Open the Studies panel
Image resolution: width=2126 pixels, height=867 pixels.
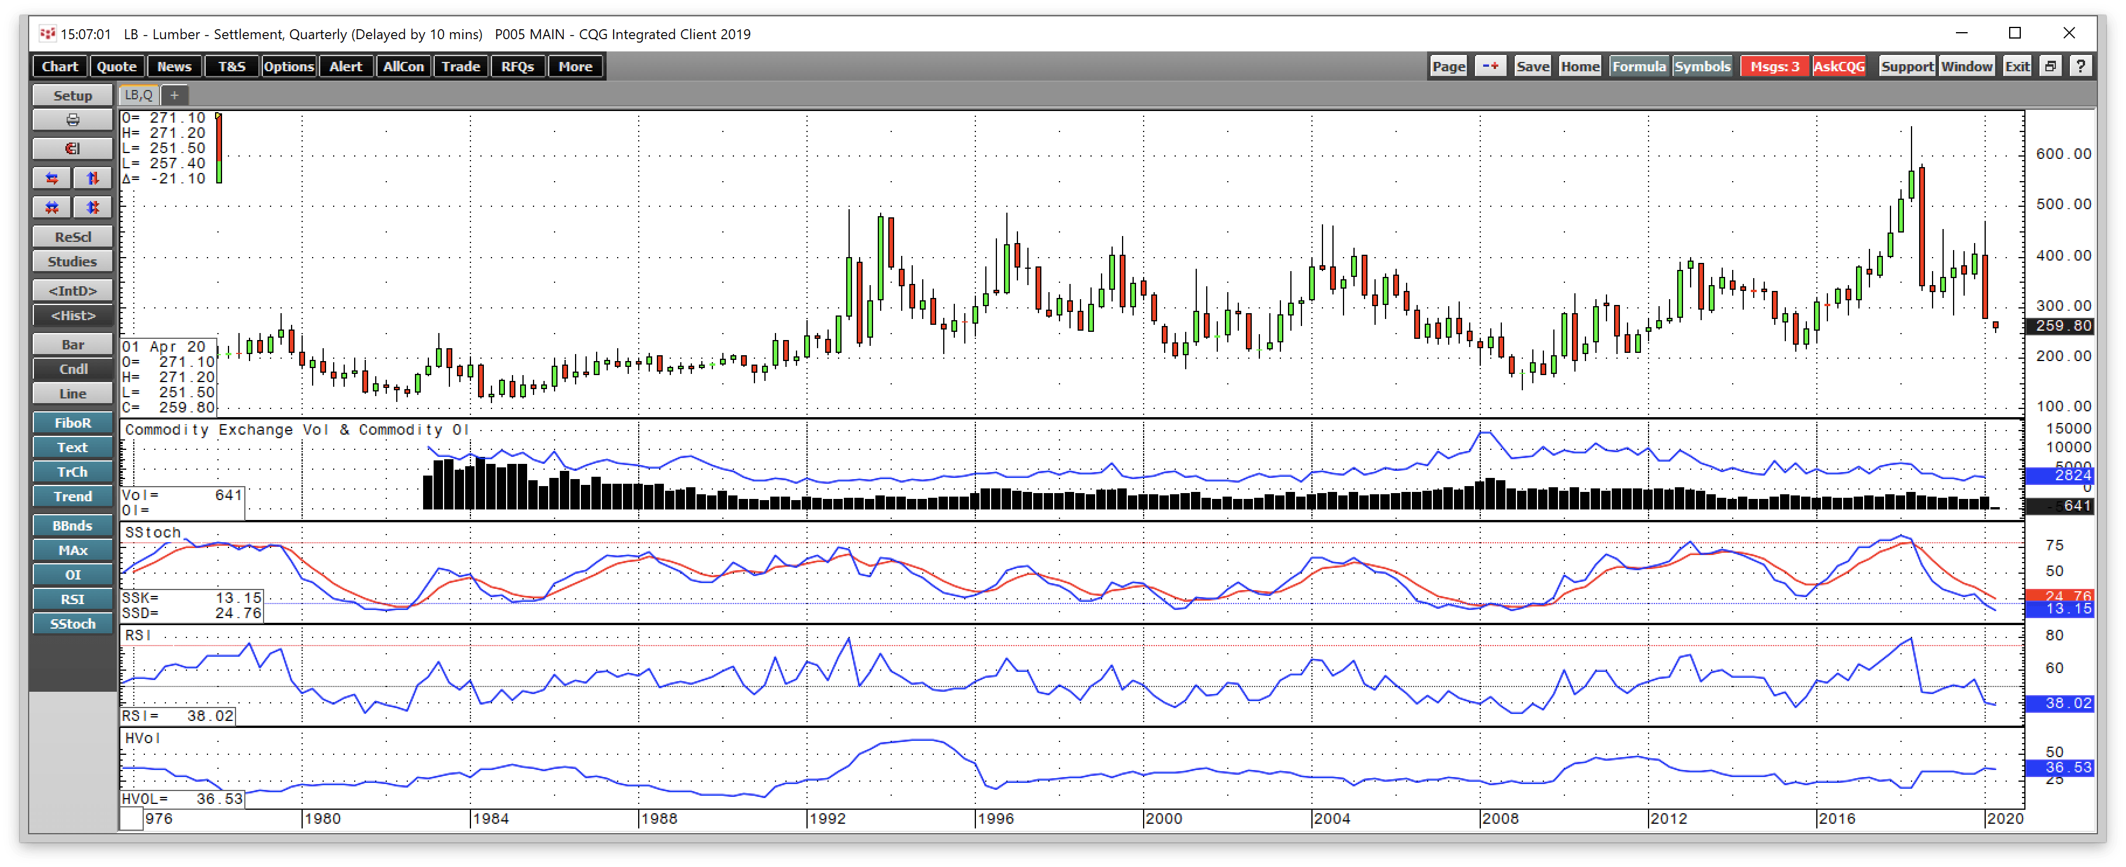(72, 262)
